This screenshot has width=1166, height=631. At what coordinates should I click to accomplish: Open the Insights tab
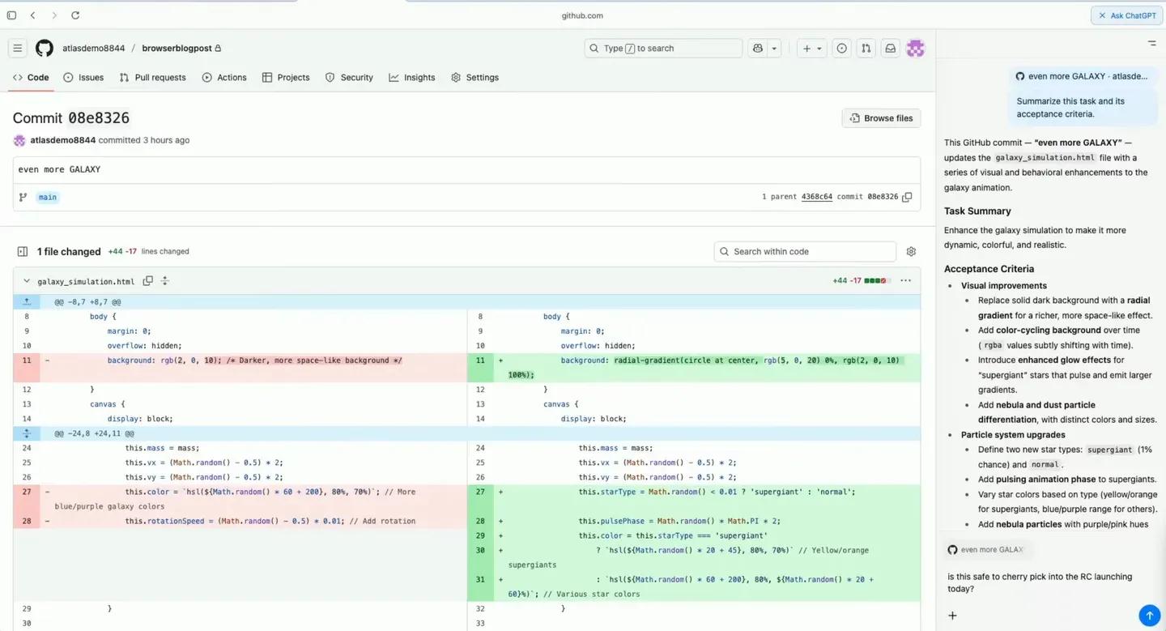412,77
